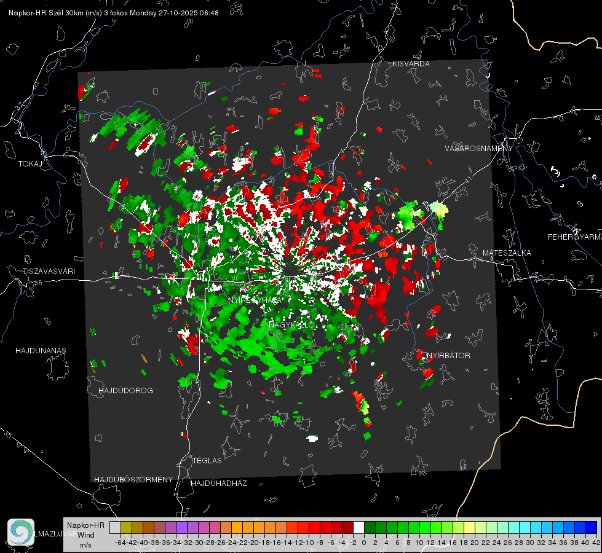Select the HAJDÚNÁNÁS label
This screenshot has width=602, height=553.
point(41,351)
